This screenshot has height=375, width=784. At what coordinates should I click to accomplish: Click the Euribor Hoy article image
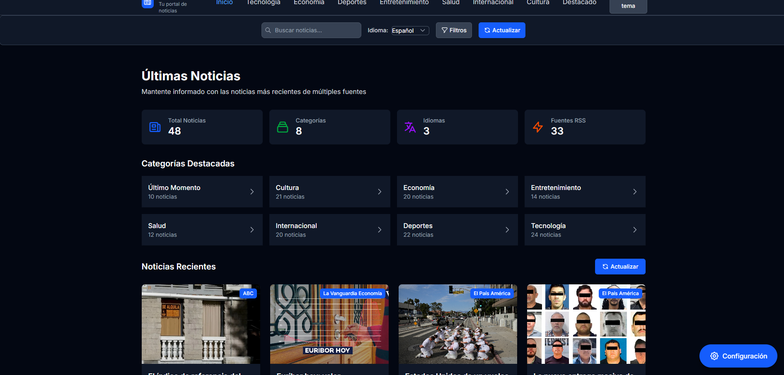(329, 324)
